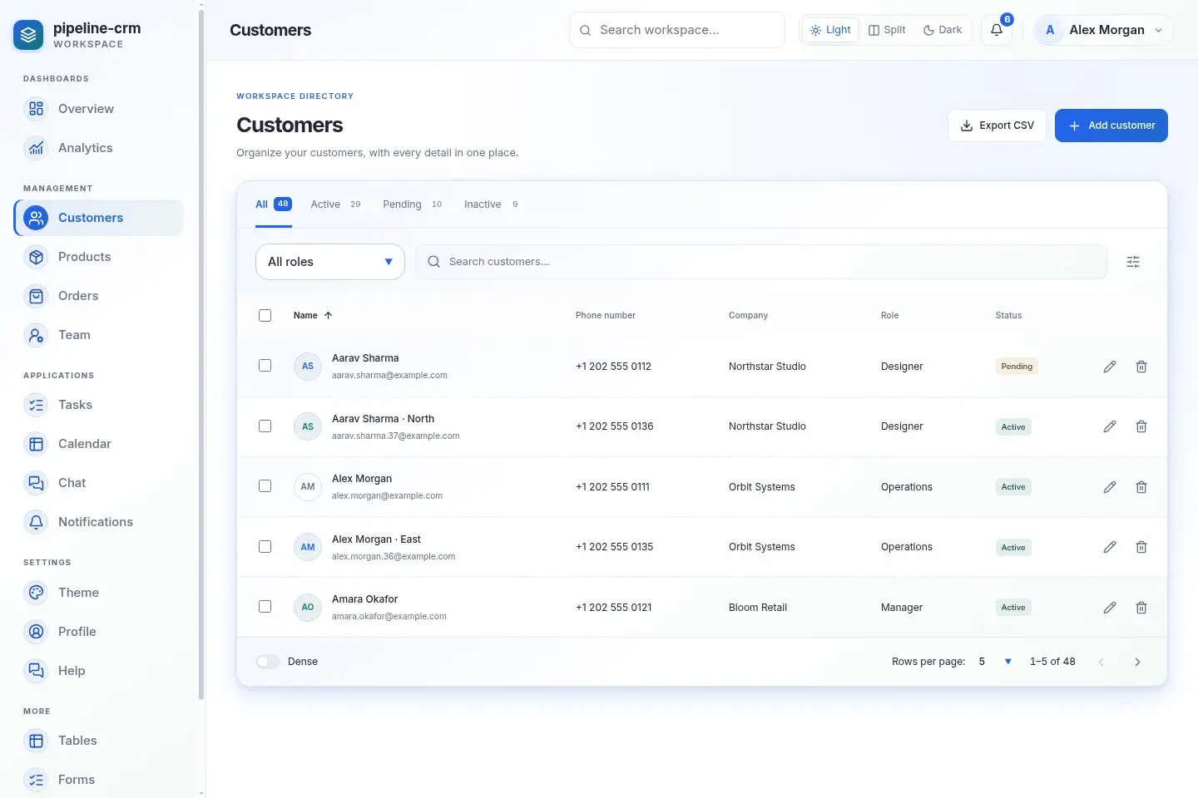Go to next page arrow

tap(1137, 662)
